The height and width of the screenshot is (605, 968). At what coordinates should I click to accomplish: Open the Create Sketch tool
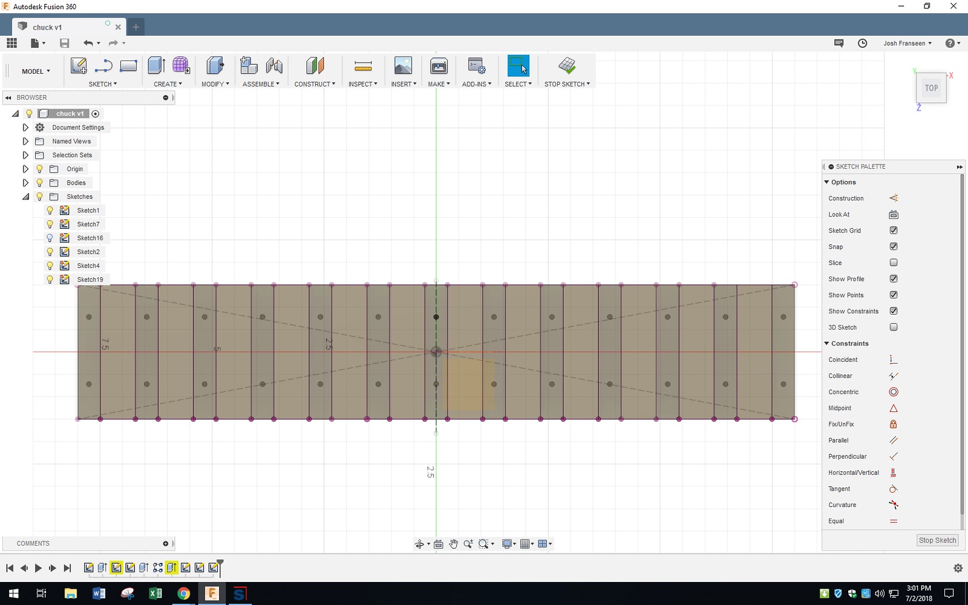pos(79,66)
